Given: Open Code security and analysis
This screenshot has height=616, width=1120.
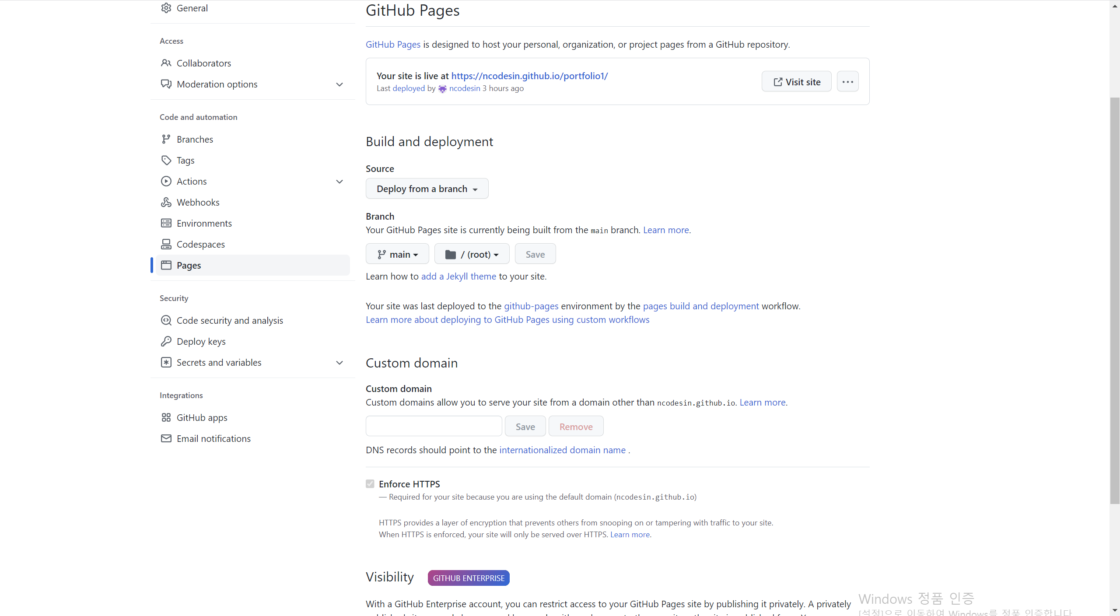Looking at the screenshot, I should click(253, 320).
